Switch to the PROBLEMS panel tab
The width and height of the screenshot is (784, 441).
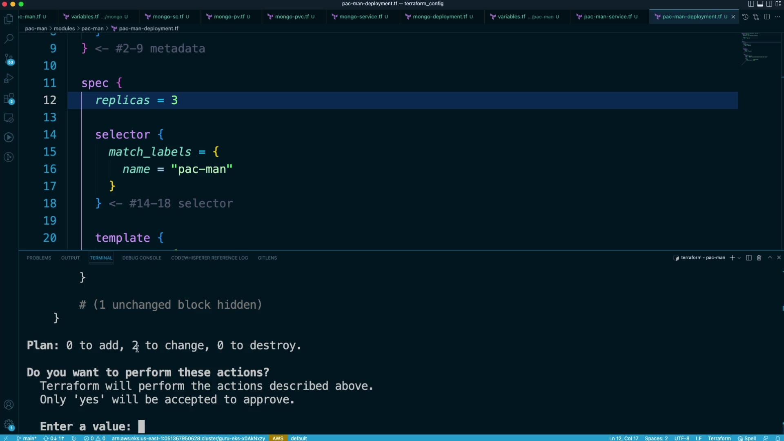(x=39, y=258)
